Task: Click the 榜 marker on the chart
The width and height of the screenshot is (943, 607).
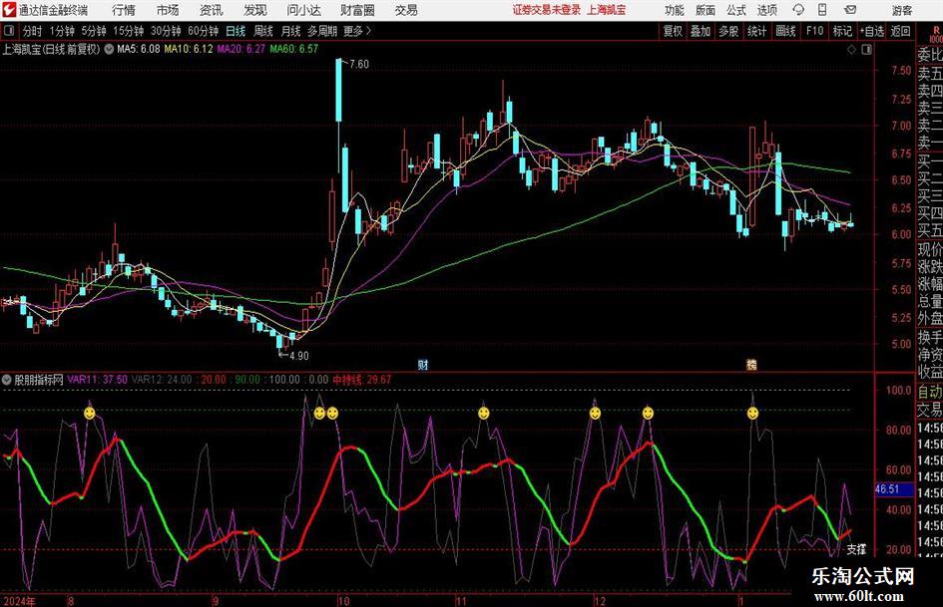Action: 751,364
